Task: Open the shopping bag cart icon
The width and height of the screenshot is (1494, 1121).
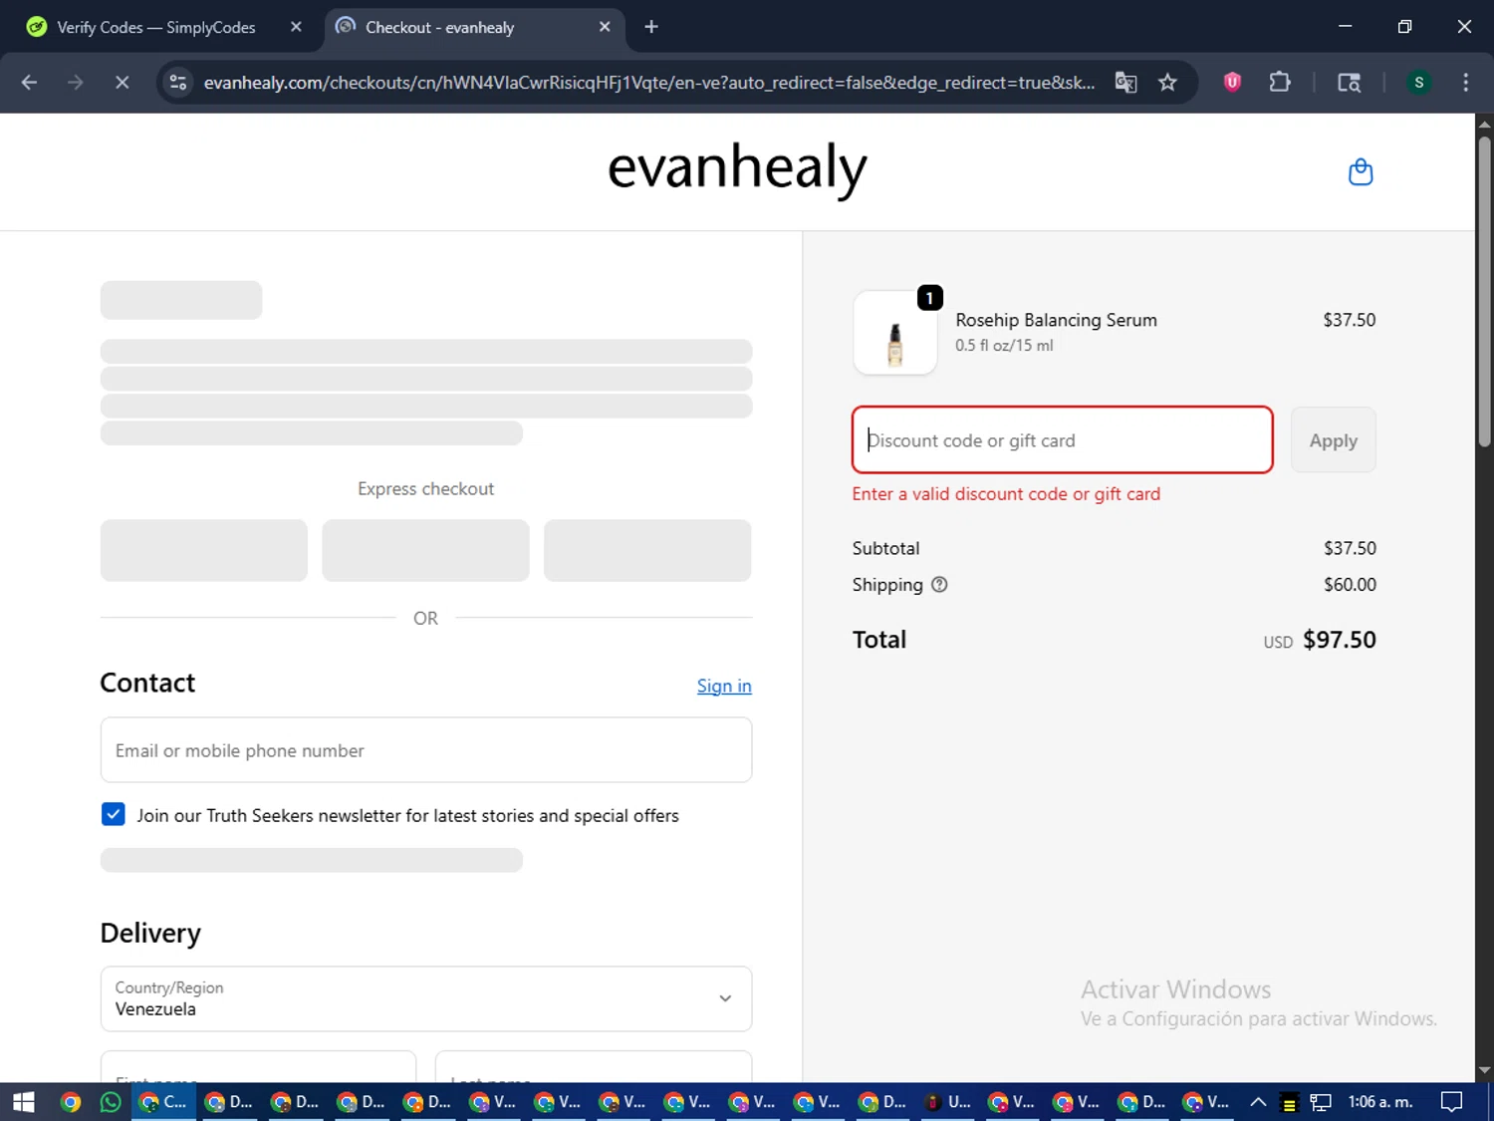Action: pos(1361,172)
